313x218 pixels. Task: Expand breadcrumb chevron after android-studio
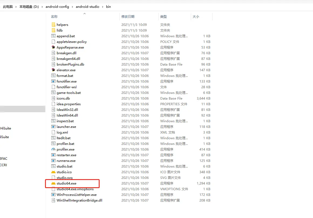pyautogui.click(x=103, y=7)
